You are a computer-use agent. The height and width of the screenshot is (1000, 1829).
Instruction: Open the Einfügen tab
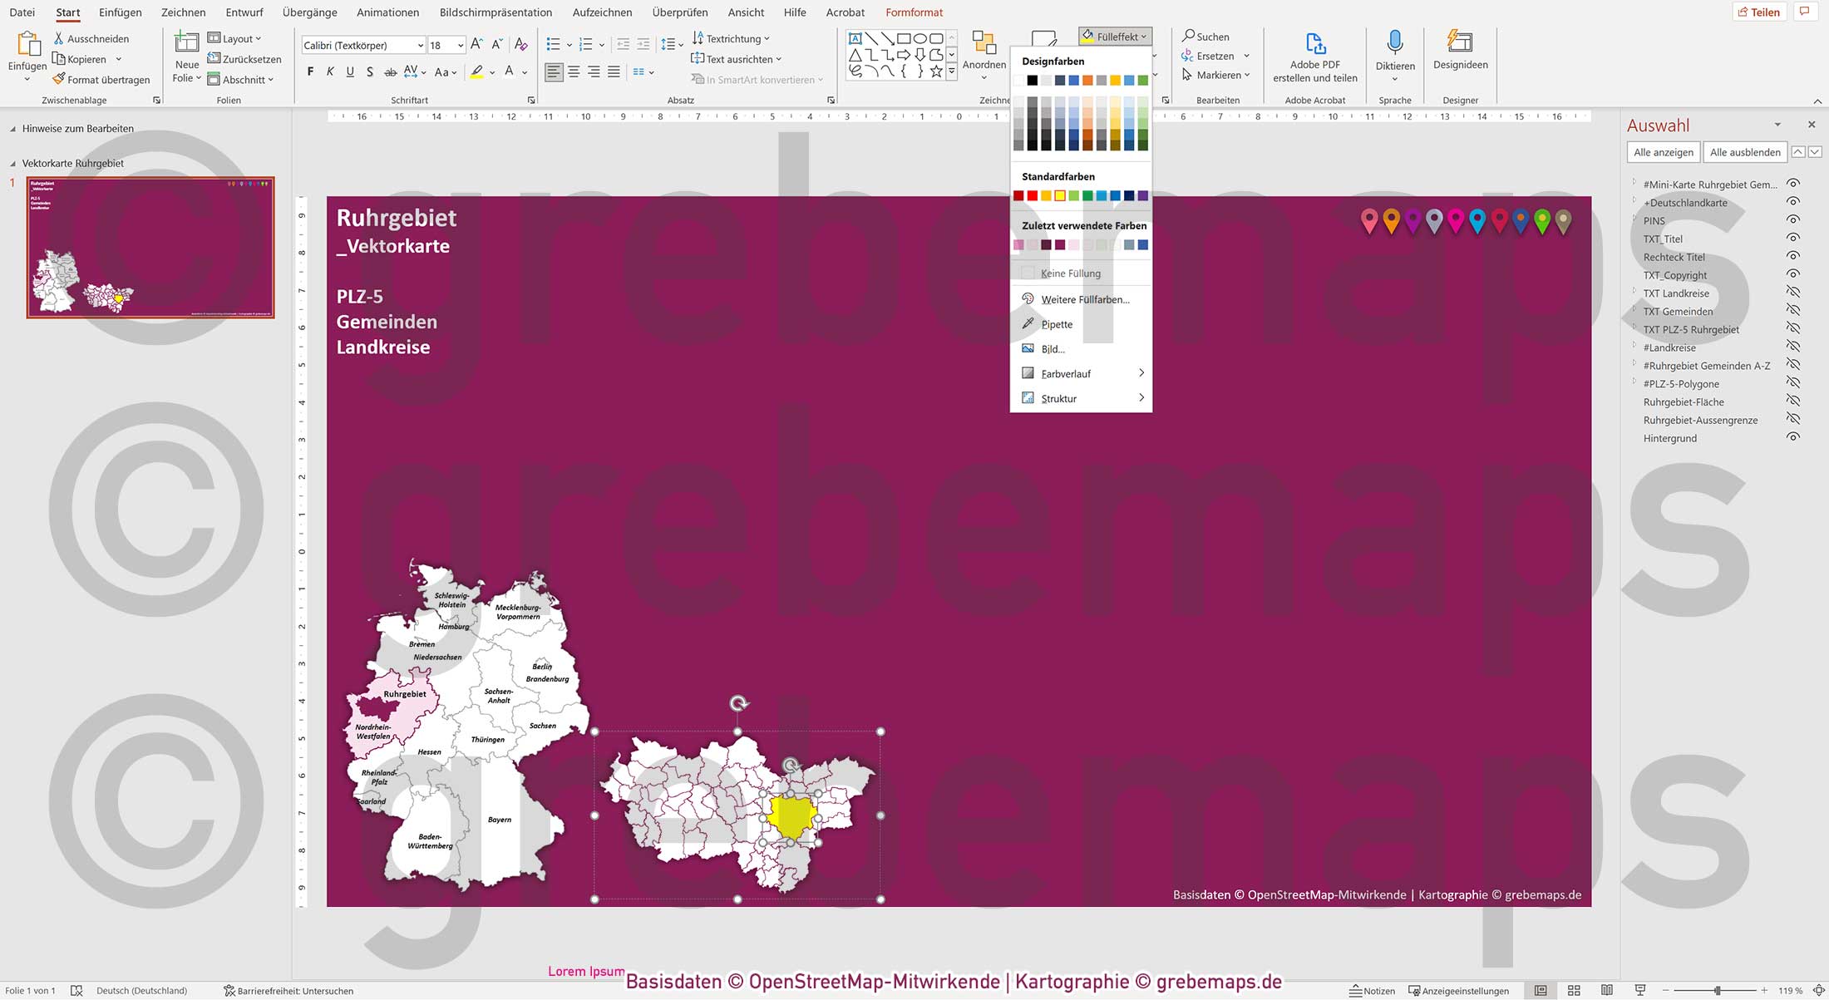[120, 12]
